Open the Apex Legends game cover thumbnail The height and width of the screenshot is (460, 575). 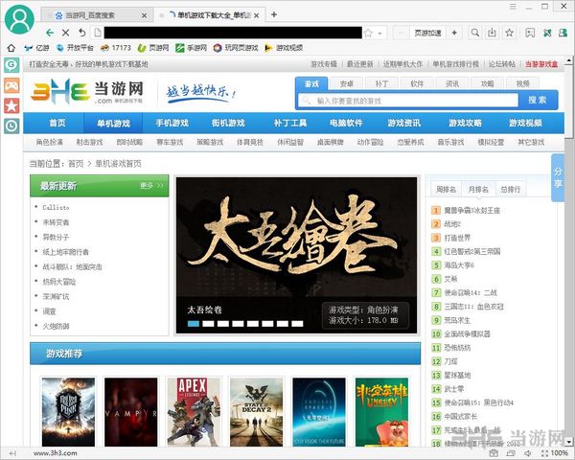(x=194, y=412)
